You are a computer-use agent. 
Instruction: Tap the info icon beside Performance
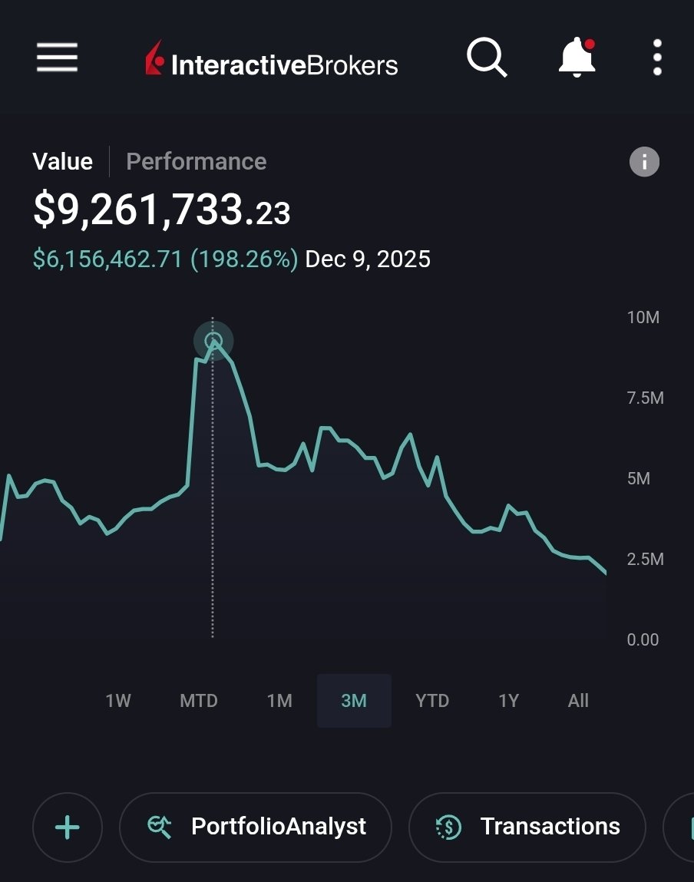[x=644, y=162]
